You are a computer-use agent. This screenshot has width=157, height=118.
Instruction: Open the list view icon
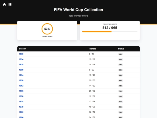(10, 4)
